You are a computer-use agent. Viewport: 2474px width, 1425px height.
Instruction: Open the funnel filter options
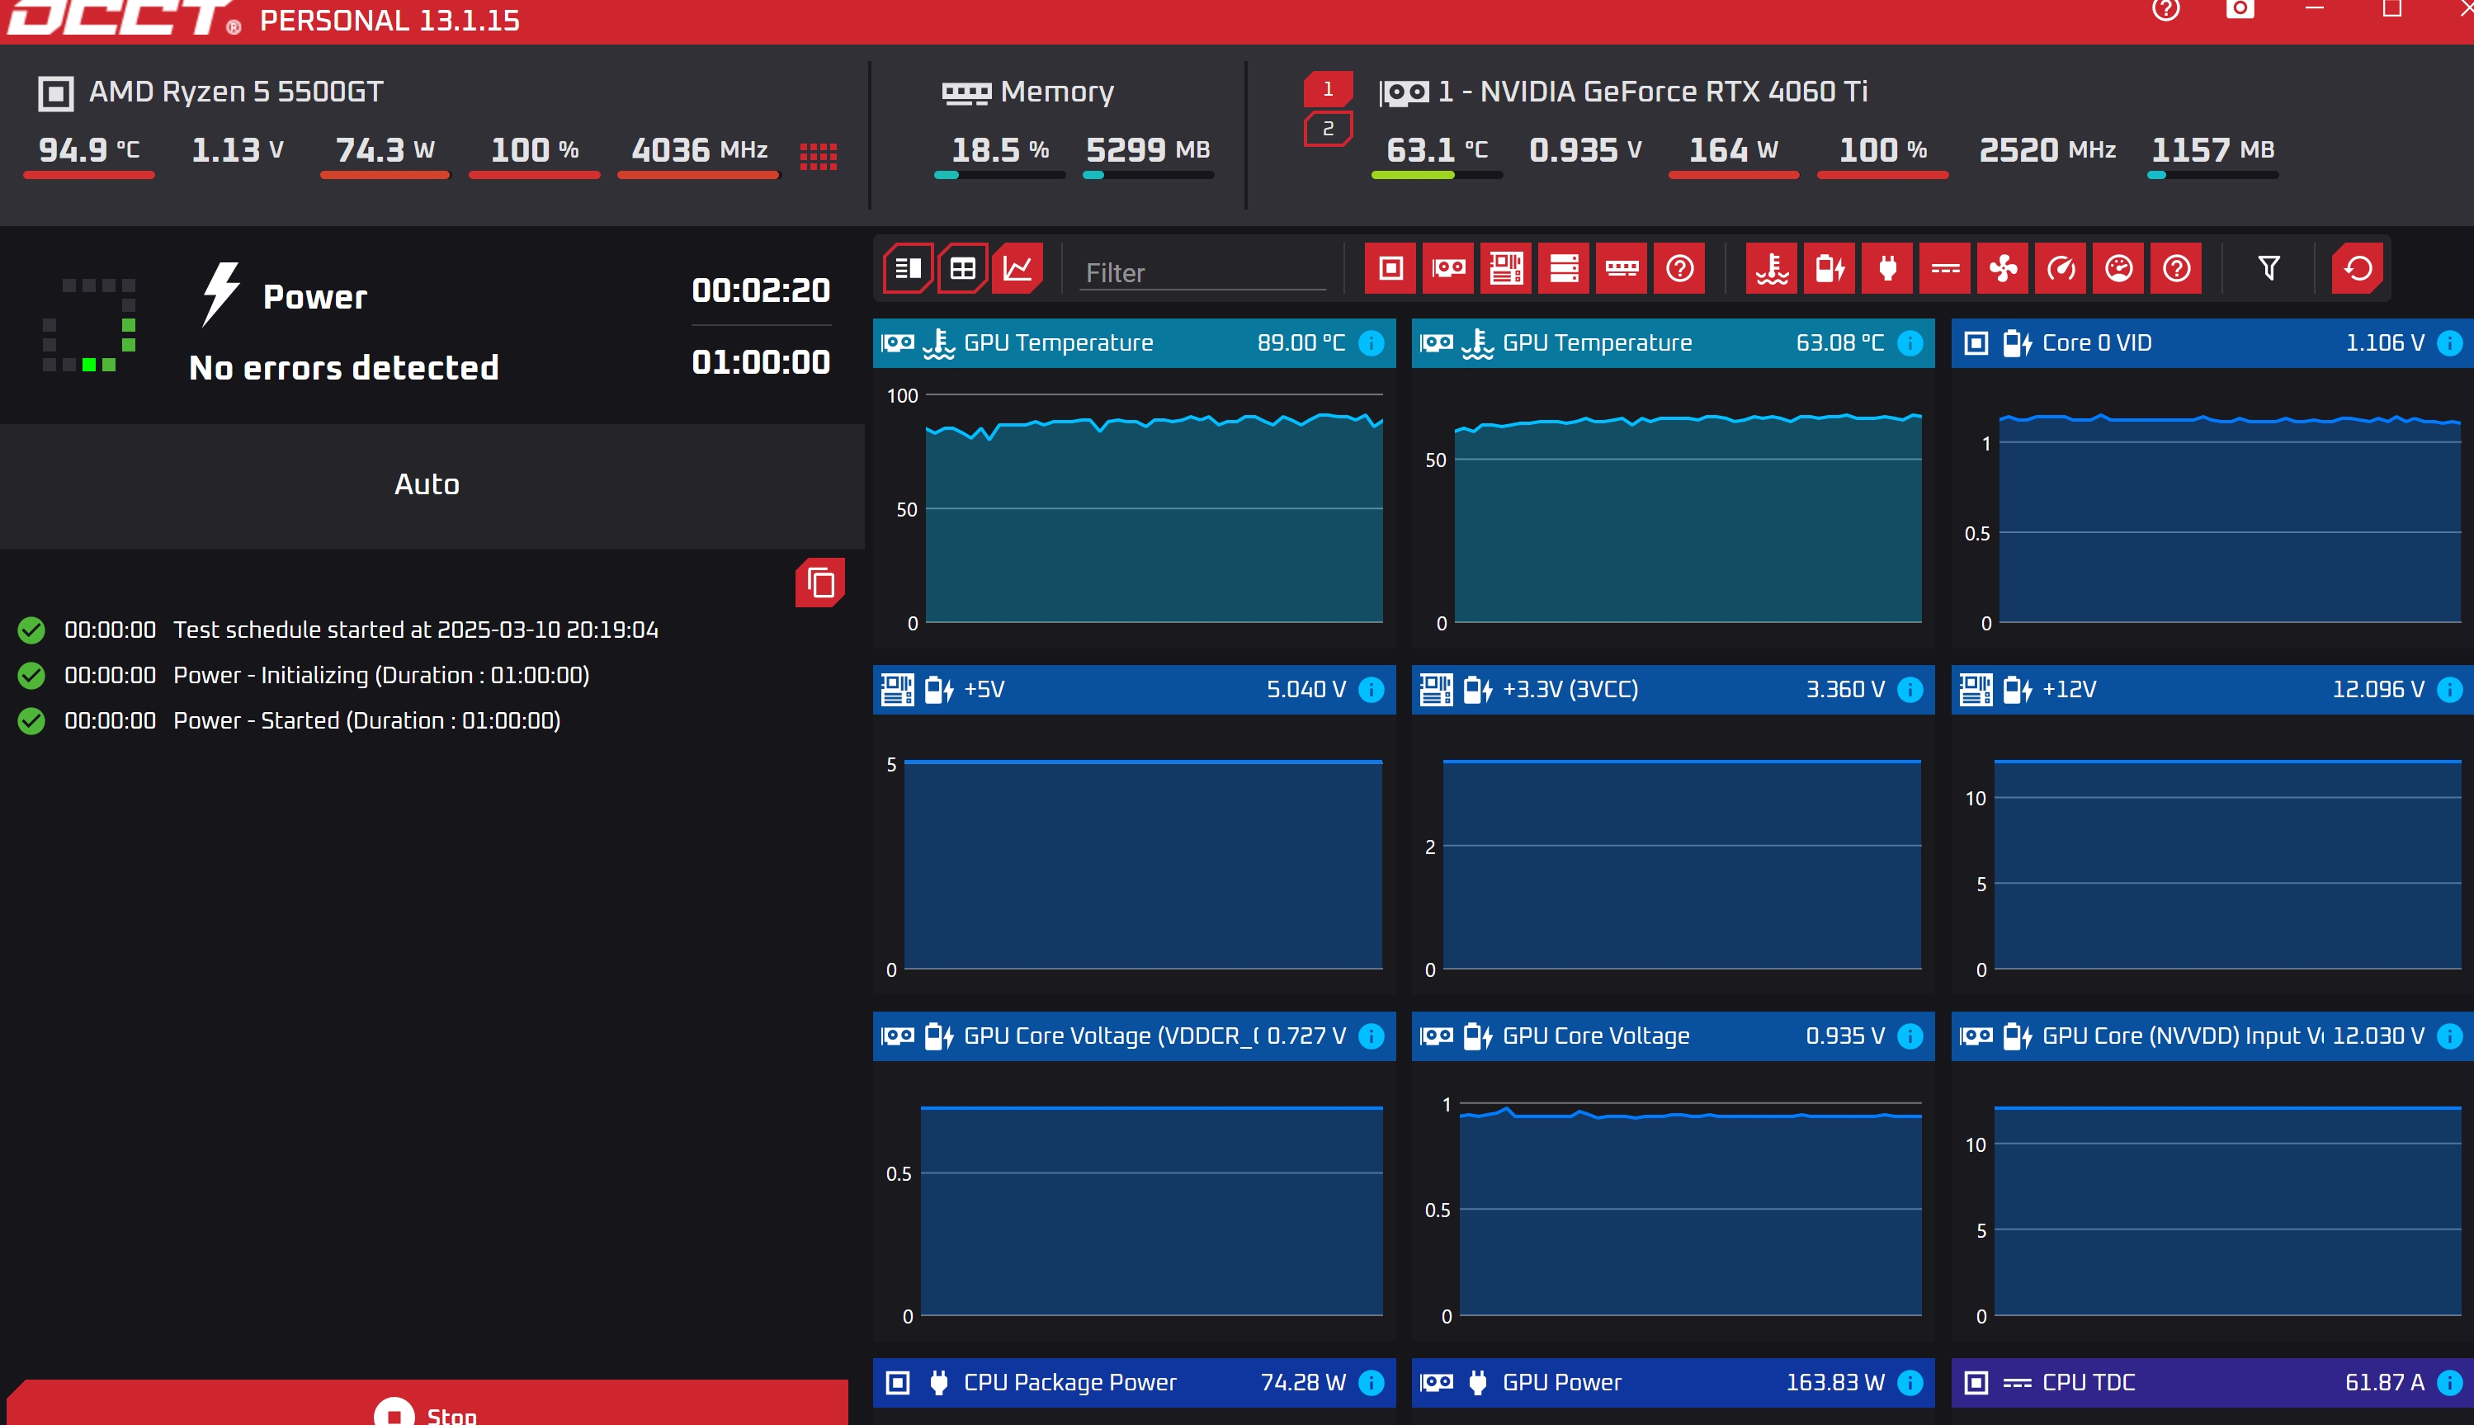2269,268
